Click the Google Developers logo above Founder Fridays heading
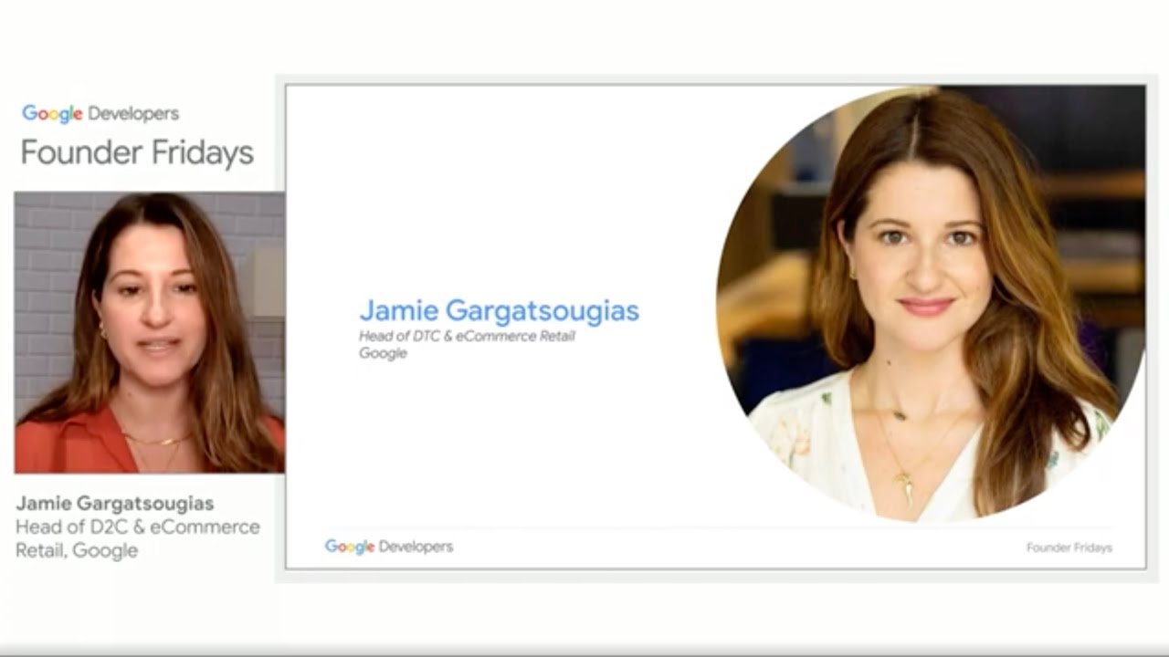This screenshot has height=657, width=1169. 100,114
